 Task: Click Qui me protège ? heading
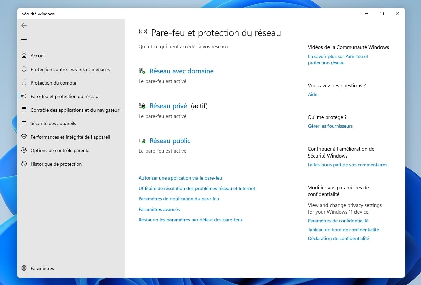(x=327, y=117)
